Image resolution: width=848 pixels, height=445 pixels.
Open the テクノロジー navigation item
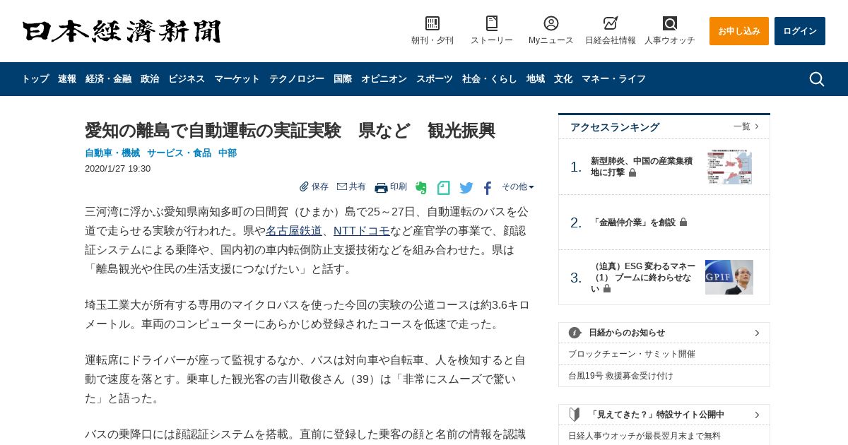point(297,79)
